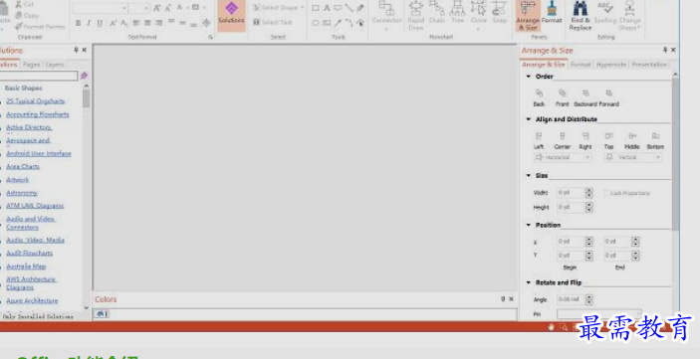Open the Audit Flowcharts solution
Image resolution: width=700 pixels, height=359 pixels.
tap(30, 253)
